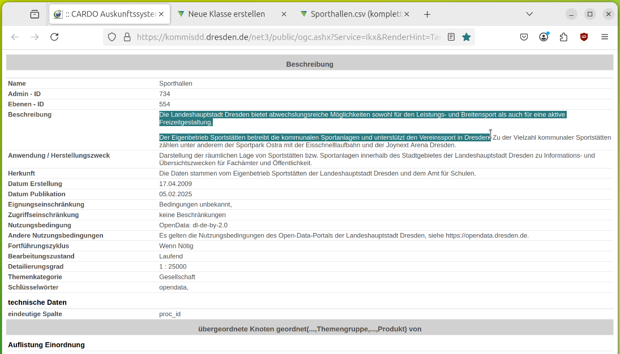Click the Name value Sporthallen
The width and height of the screenshot is (620, 354).
[x=176, y=84]
